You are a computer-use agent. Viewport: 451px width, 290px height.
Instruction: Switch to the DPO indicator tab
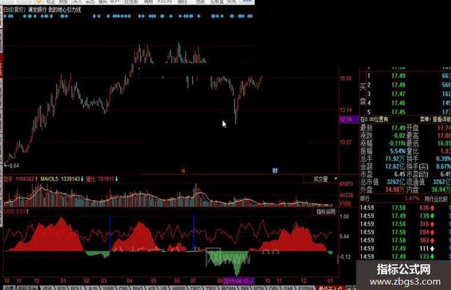pyautogui.click(x=196, y=288)
